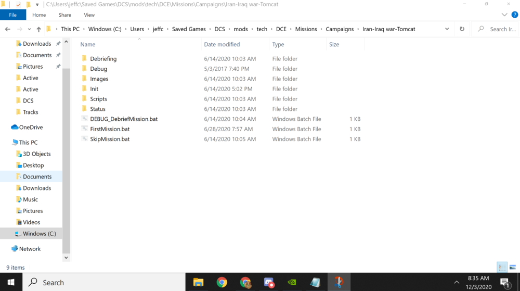Open the View ribbon tab
This screenshot has width=520, height=291.
(89, 15)
